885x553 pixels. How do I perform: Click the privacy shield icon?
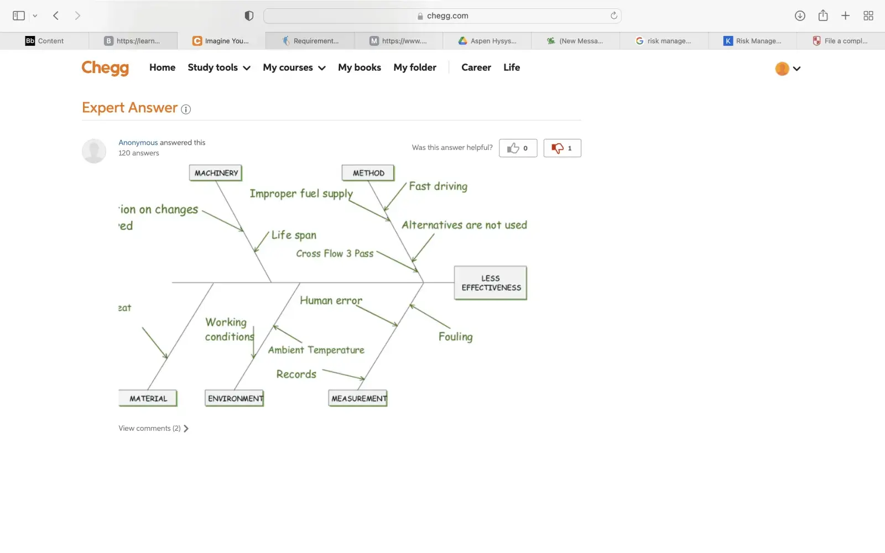(x=249, y=16)
